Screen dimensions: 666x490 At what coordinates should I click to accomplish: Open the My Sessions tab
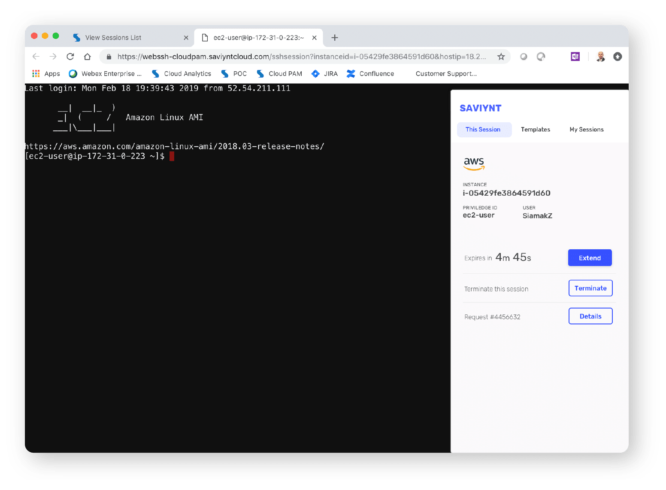pos(586,130)
